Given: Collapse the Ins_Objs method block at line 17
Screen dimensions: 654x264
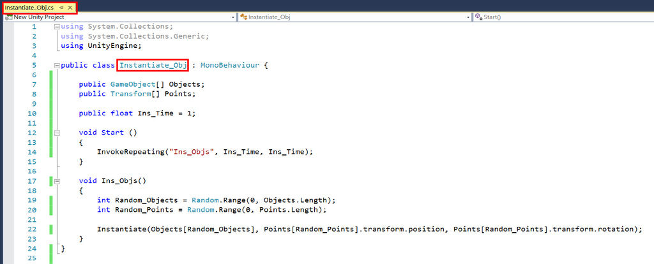Looking at the screenshot, I should point(57,181).
